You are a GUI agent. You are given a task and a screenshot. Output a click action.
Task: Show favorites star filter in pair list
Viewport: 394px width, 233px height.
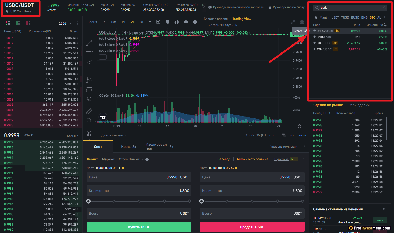pyautogui.click(x=316, y=17)
